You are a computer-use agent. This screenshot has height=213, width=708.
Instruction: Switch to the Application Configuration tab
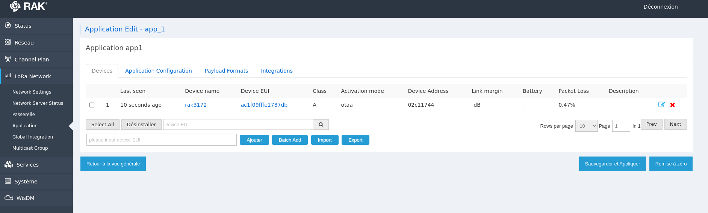pyautogui.click(x=158, y=71)
